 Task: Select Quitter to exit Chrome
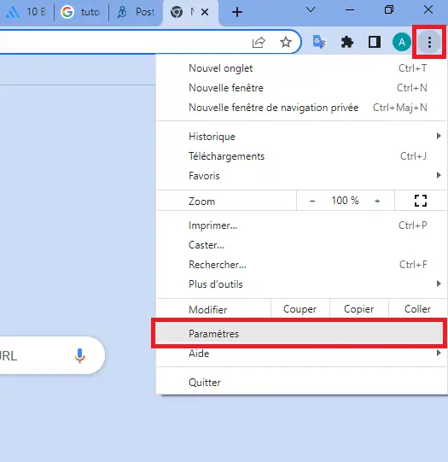[x=301, y=383]
